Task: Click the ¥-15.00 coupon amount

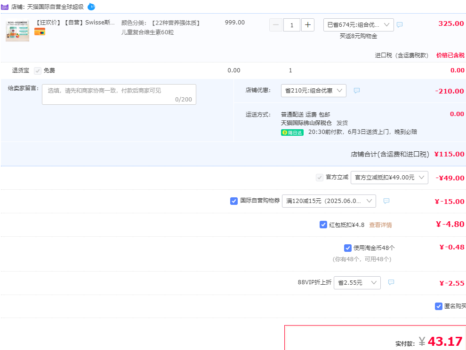Action: pyautogui.click(x=450, y=202)
